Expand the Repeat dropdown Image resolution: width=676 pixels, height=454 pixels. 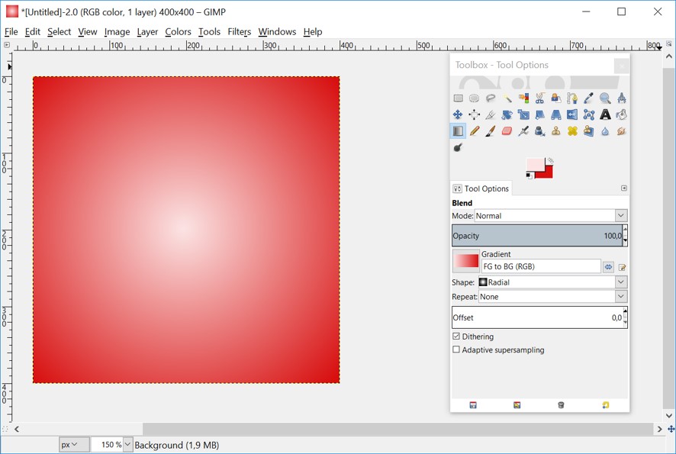pos(552,297)
